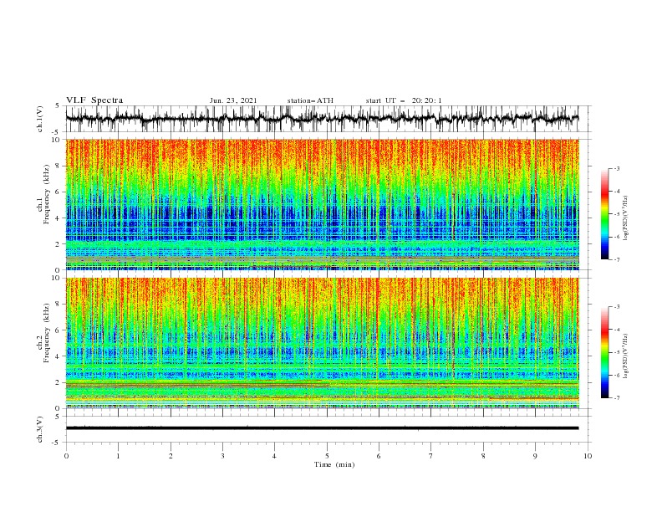Click the 'Time (min)' axis label
662x512 pixels.
pyautogui.click(x=334, y=464)
